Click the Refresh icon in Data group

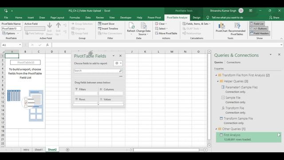131,26
